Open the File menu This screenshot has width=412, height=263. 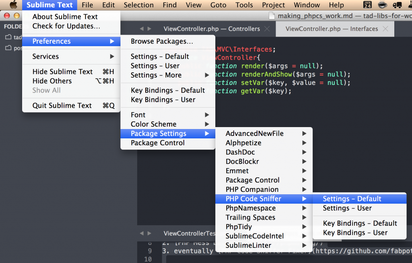[87, 5]
